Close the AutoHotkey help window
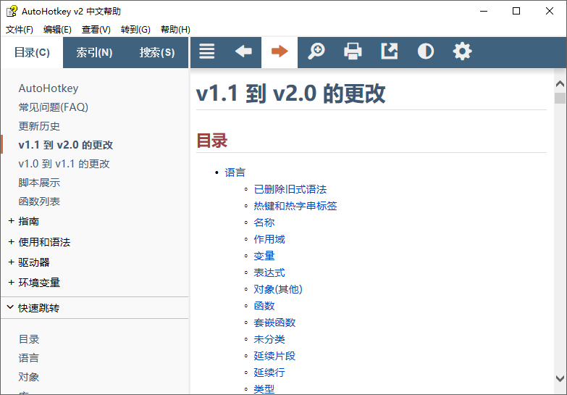This screenshot has height=395, width=567. (x=550, y=11)
